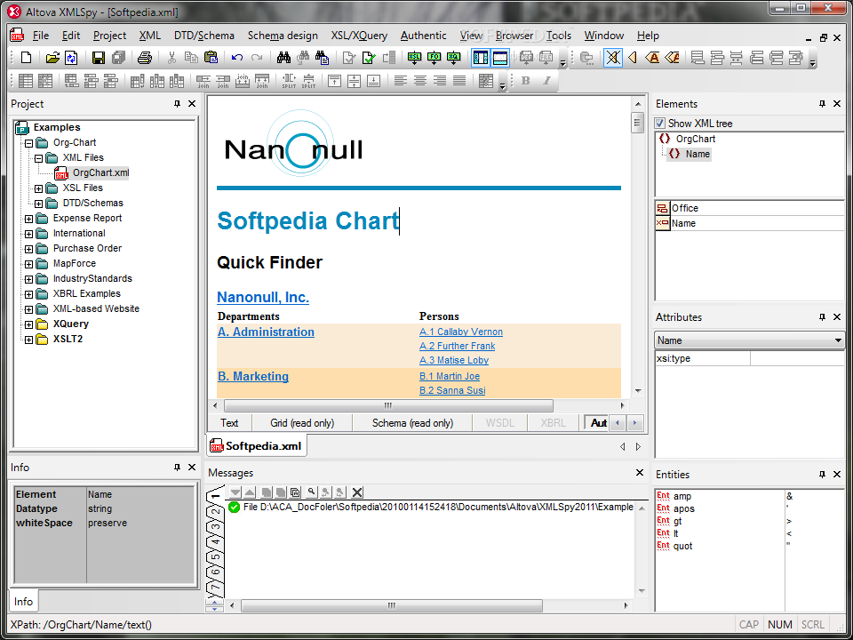Switch to Grid (read only) tab
Screen dimensions: 853x640
pyautogui.click(x=302, y=423)
